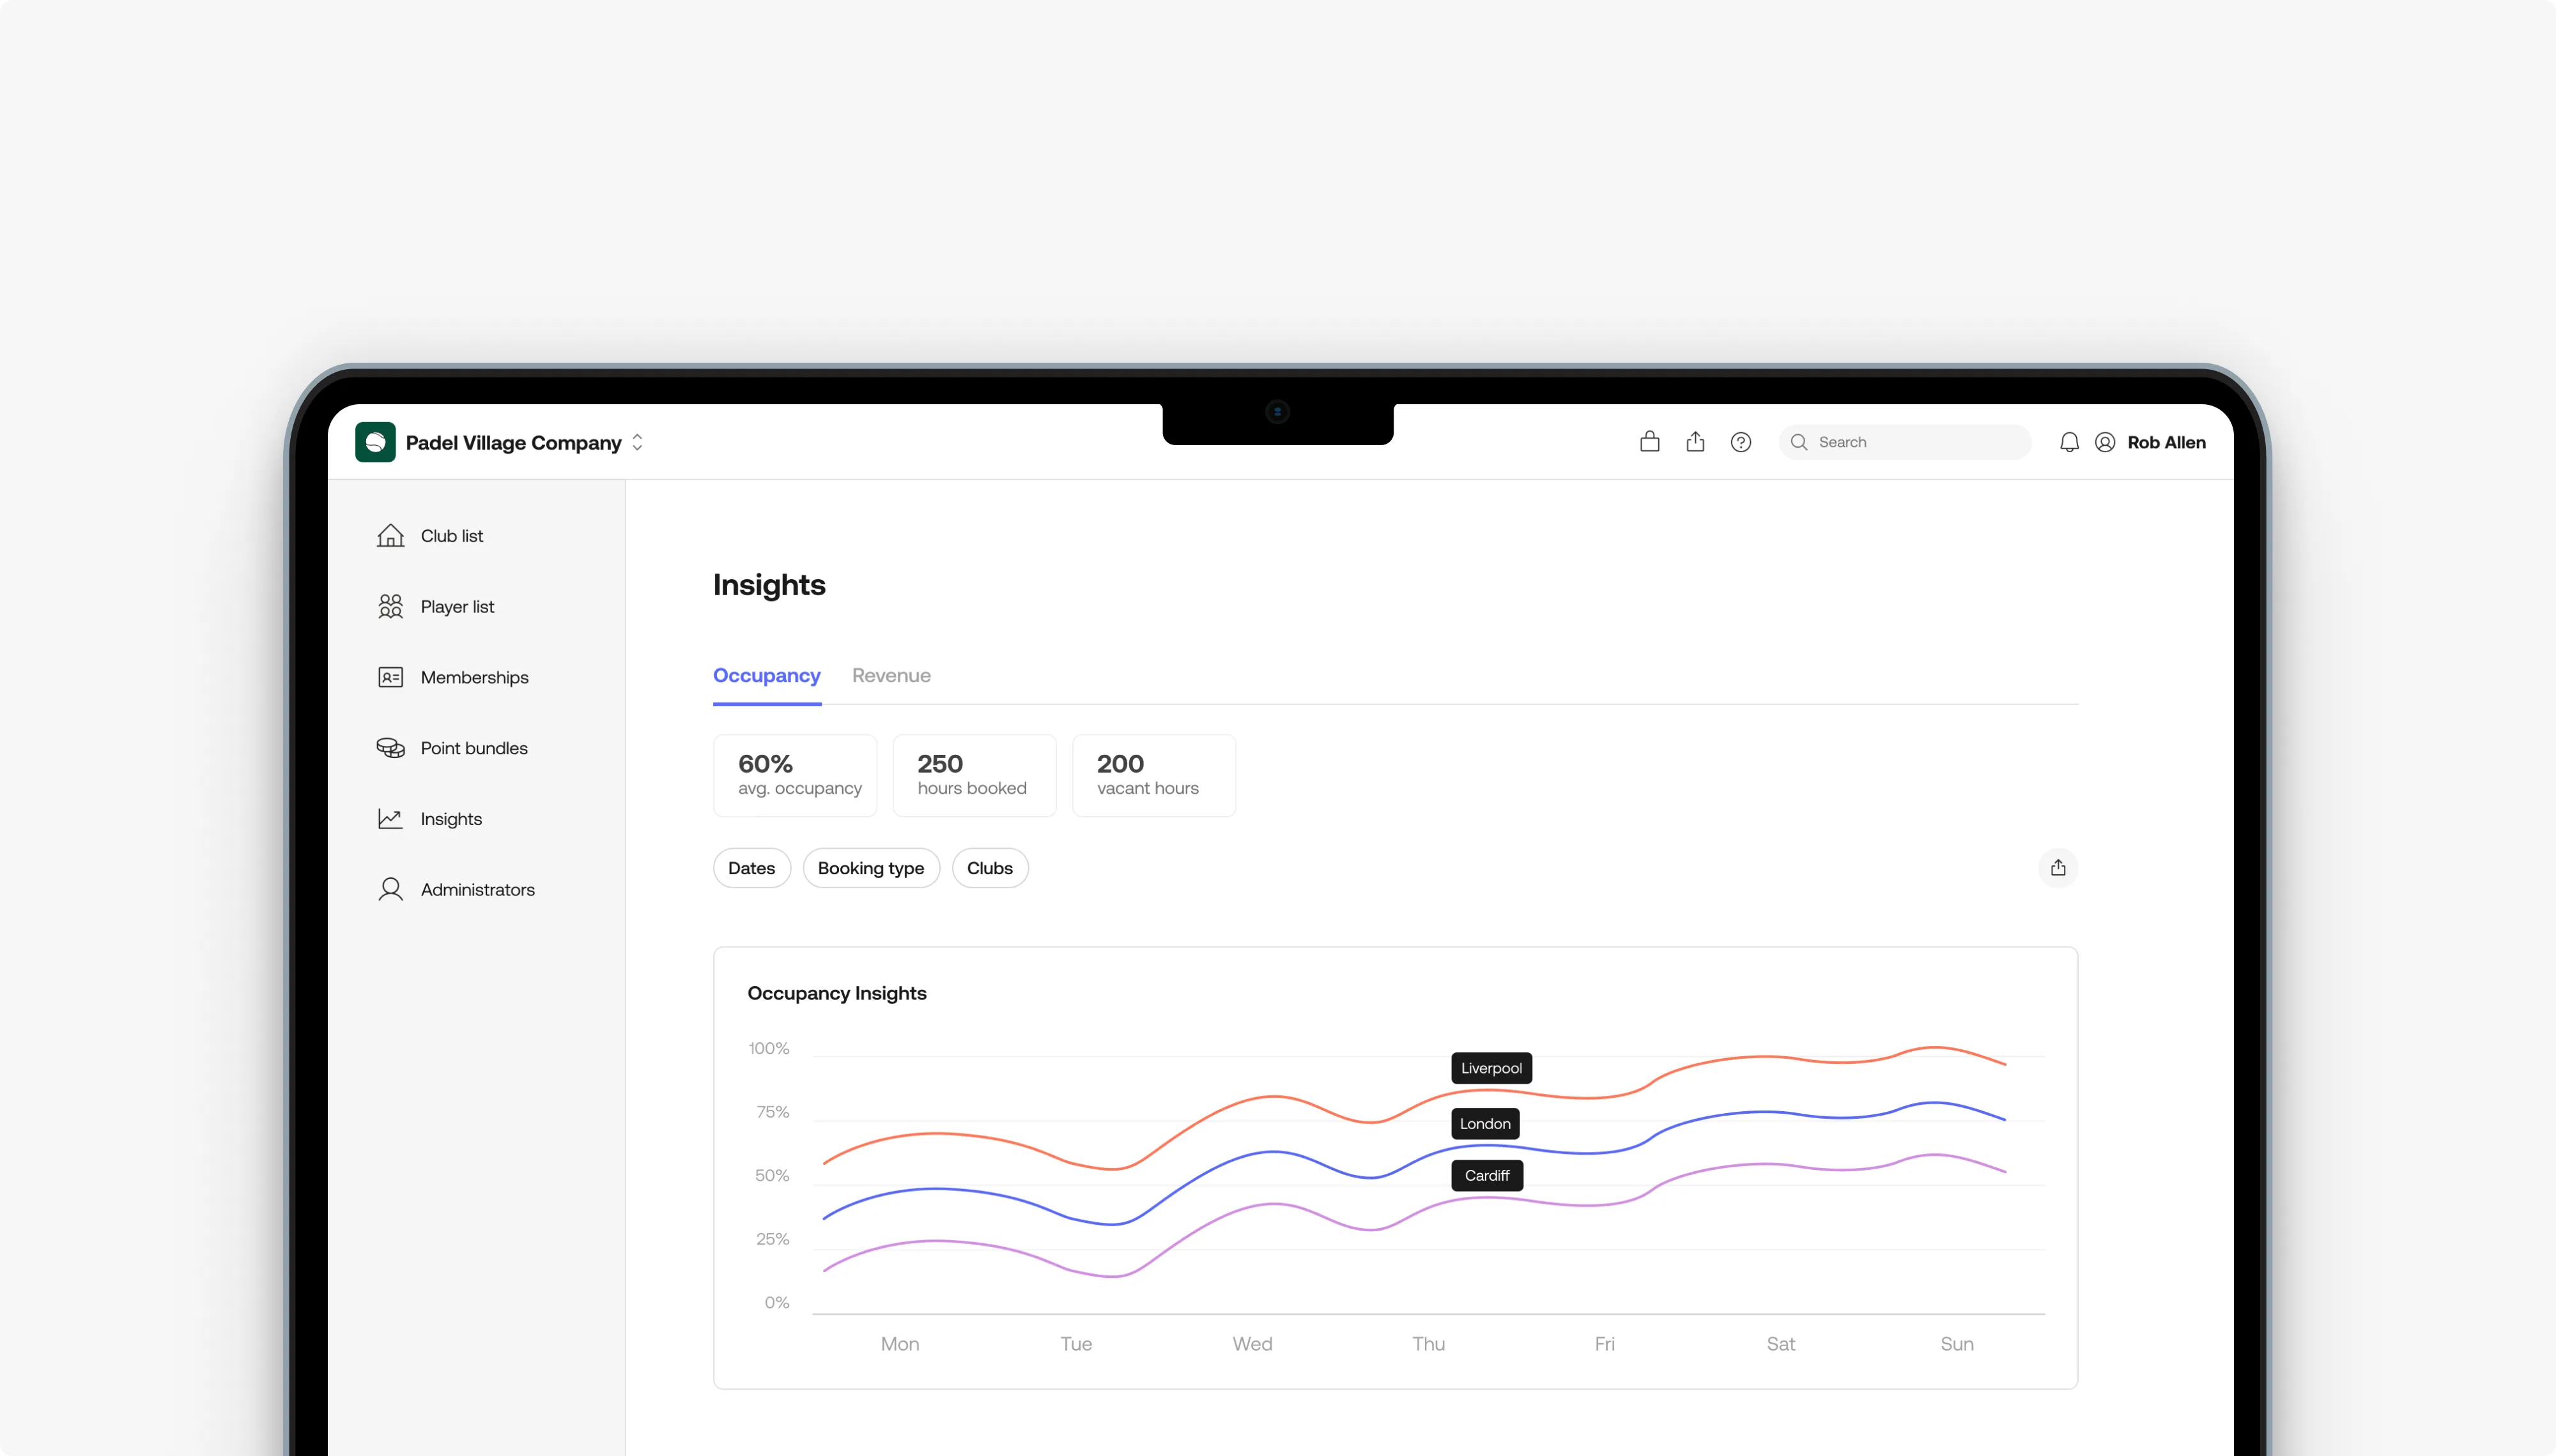
Task: Click the Liverpool label on chart
Action: click(x=1491, y=1068)
